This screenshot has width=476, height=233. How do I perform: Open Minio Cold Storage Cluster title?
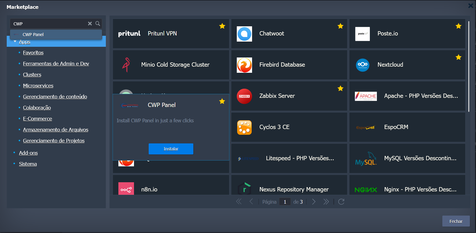pyautogui.click(x=175, y=65)
